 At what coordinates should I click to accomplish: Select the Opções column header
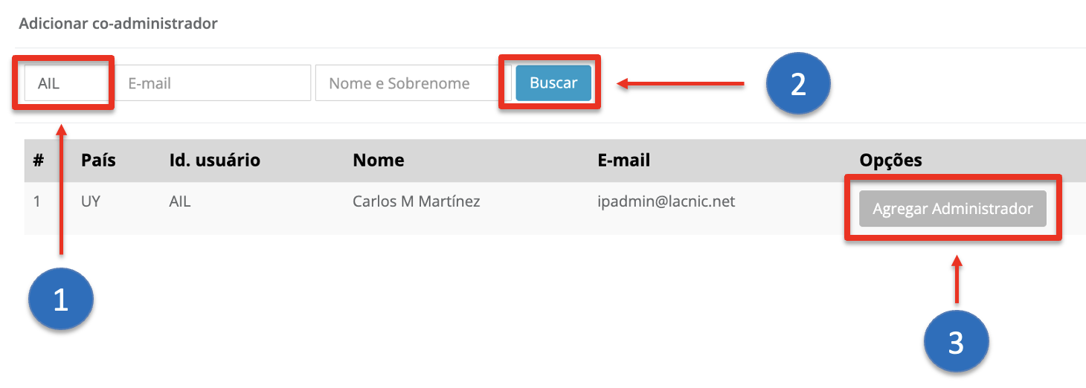890,161
